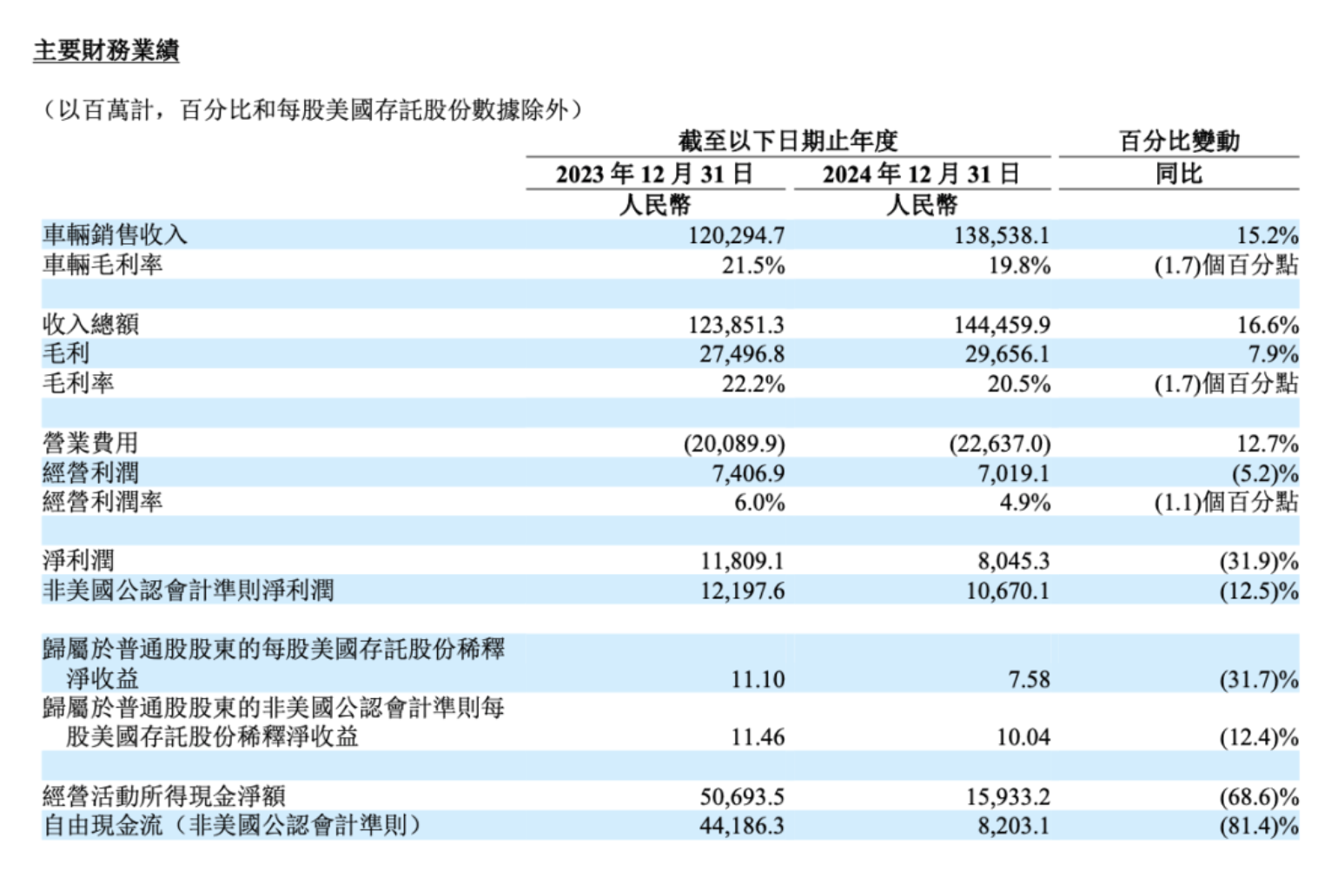Select the row label 非美國公認會計準則淨利潤
This screenshot has height=884, width=1331.
189,590
